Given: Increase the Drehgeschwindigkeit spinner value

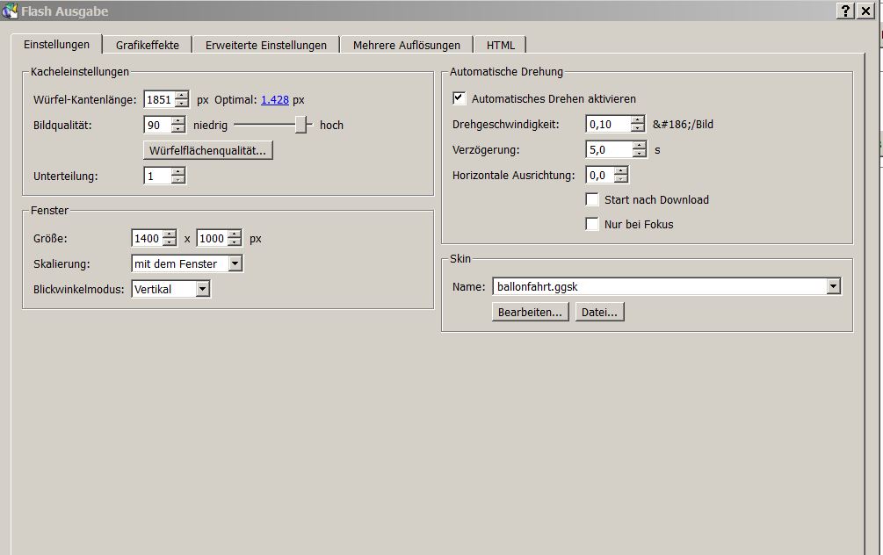Looking at the screenshot, I should tap(637, 120).
